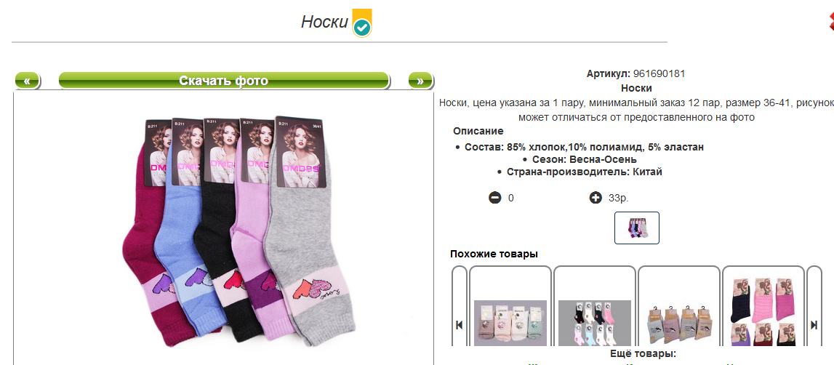Decrease quantity with the minus icon
The width and height of the screenshot is (834, 365).
(x=494, y=198)
